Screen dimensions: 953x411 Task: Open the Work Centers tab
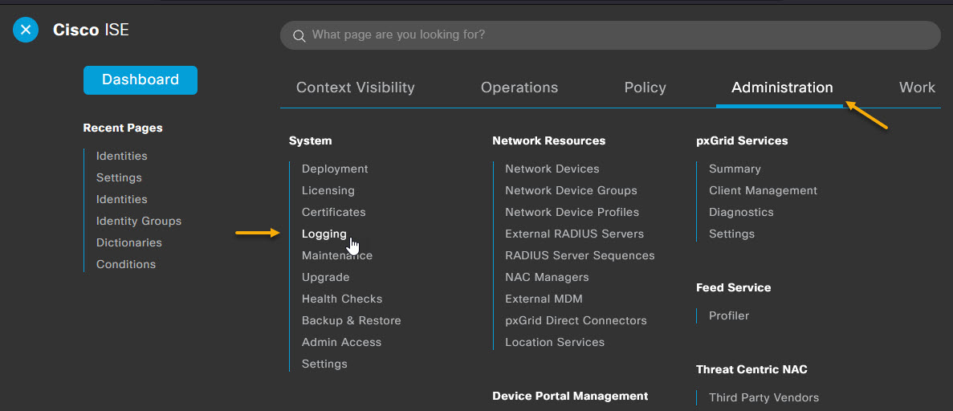coord(917,87)
